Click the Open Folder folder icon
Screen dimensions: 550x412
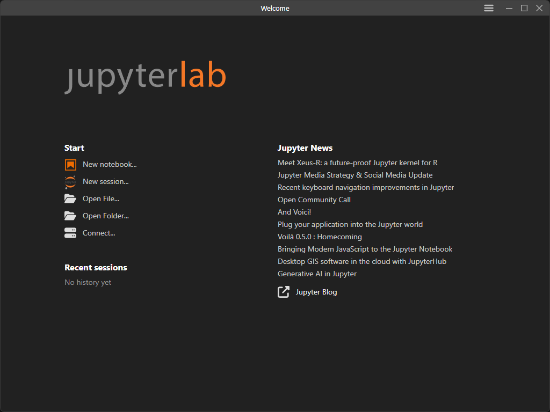click(x=70, y=216)
